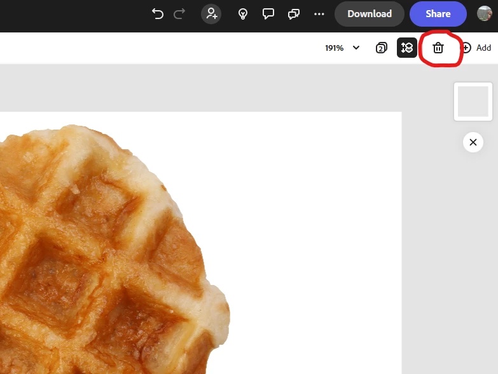Viewport: 498px width, 374px height.
Task: Open the user profile avatar
Action: 485,13
